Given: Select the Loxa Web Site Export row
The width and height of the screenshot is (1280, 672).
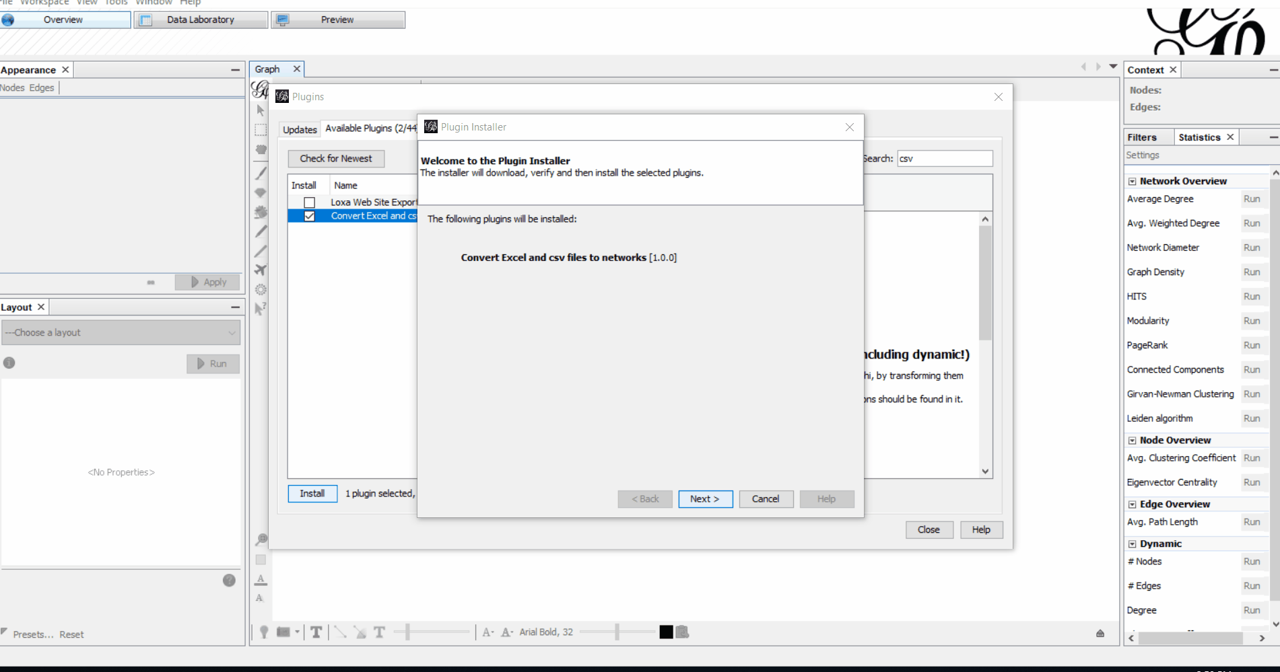Looking at the screenshot, I should (353, 202).
